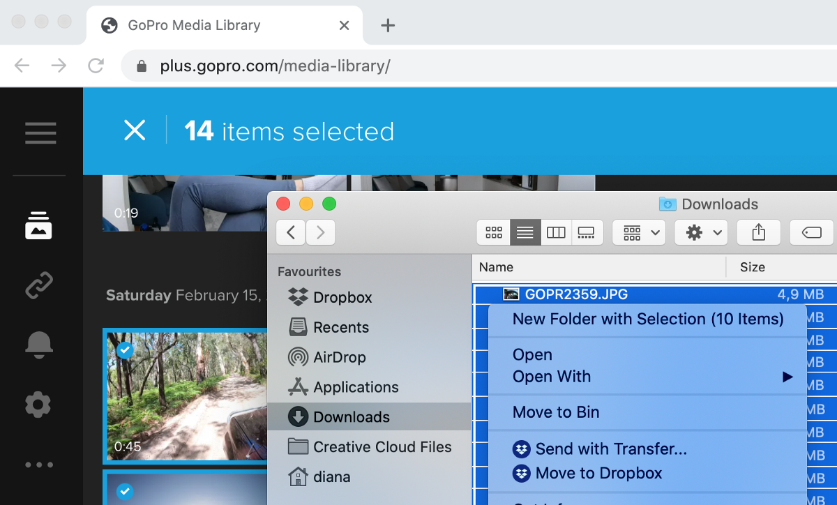This screenshot has height=505, width=837.
Task: Clear selection with the X icon
Action: [x=135, y=130]
